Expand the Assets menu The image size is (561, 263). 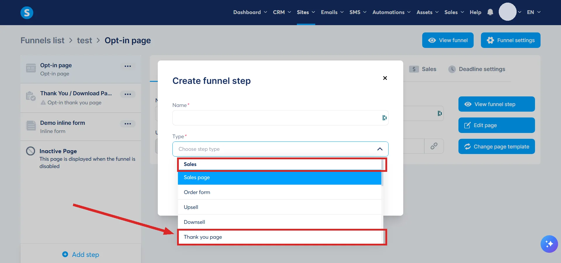pyautogui.click(x=427, y=12)
